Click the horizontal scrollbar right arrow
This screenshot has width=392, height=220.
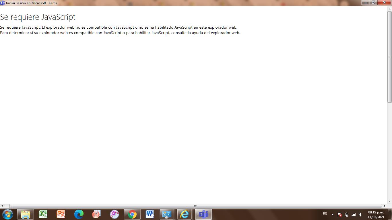click(x=385, y=206)
